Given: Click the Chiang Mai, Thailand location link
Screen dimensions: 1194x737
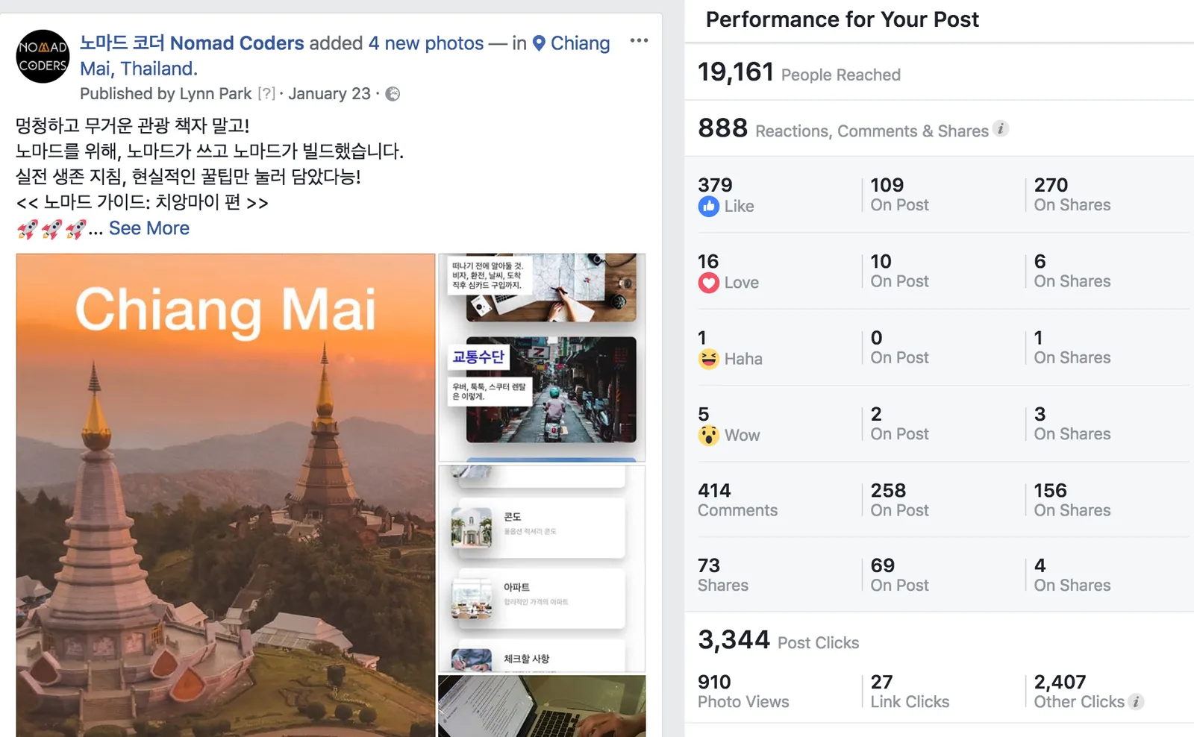Looking at the screenshot, I should pyautogui.click(x=344, y=56).
